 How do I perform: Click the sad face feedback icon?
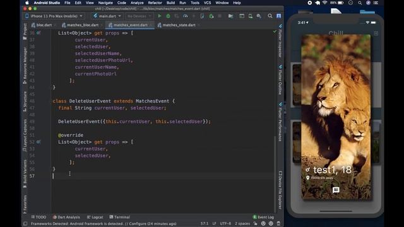[x=271, y=224]
